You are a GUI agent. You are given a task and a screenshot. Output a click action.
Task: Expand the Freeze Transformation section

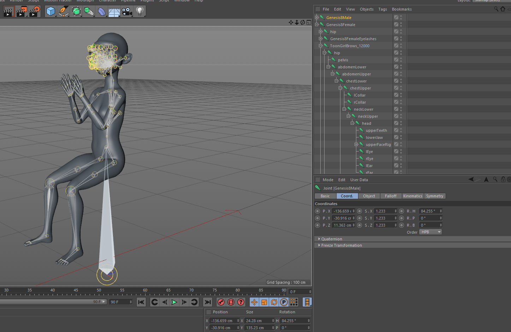(341, 245)
